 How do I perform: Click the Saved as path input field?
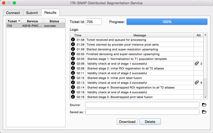point(142,112)
